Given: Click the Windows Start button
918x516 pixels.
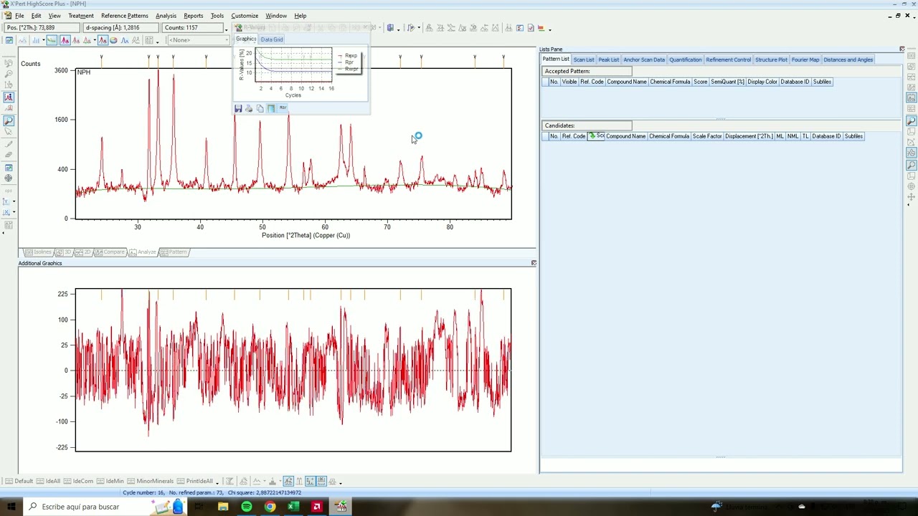Looking at the screenshot, I should coord(11,507).
